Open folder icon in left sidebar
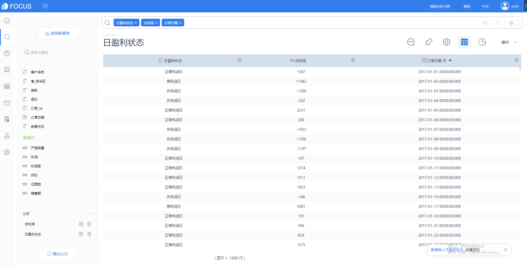Viewport: 527px width, 269px height. click(x=7, y=103)
